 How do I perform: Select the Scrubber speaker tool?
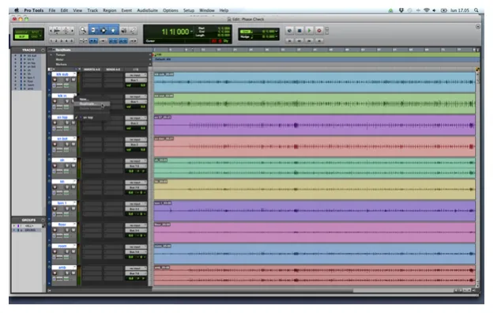(x=124, y=30)
